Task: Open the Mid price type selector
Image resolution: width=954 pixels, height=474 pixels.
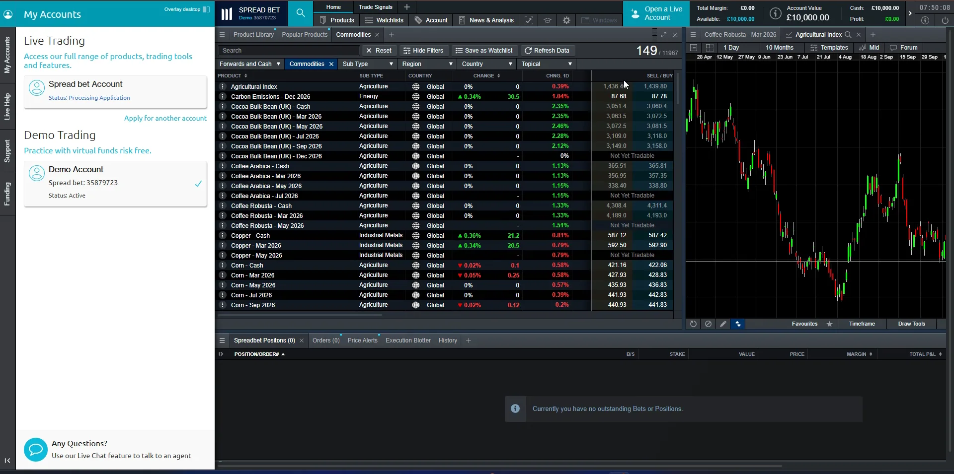Action: pos(870,48)
